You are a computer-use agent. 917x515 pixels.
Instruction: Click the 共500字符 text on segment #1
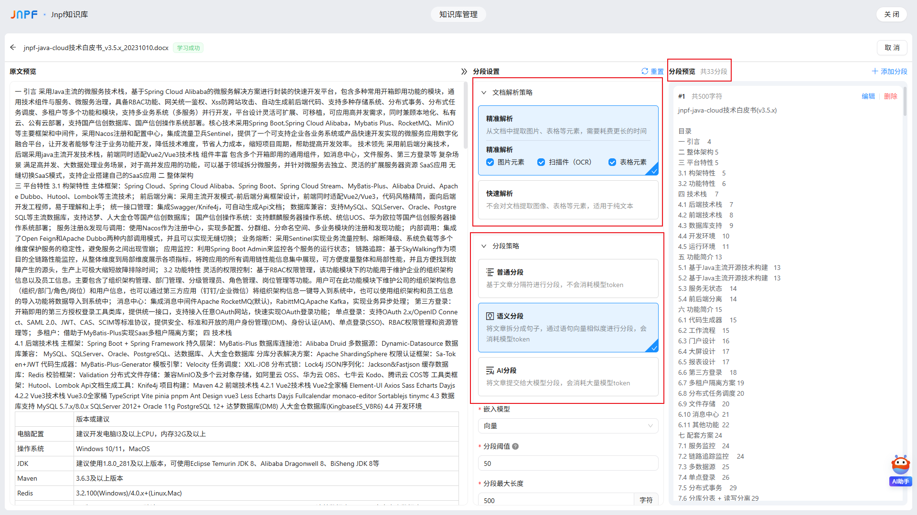(707, 96)
